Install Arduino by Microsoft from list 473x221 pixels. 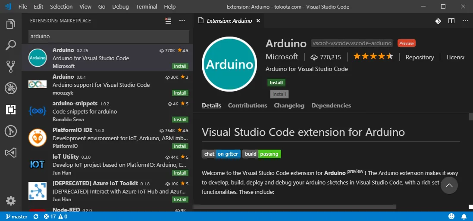click(180, 66)
